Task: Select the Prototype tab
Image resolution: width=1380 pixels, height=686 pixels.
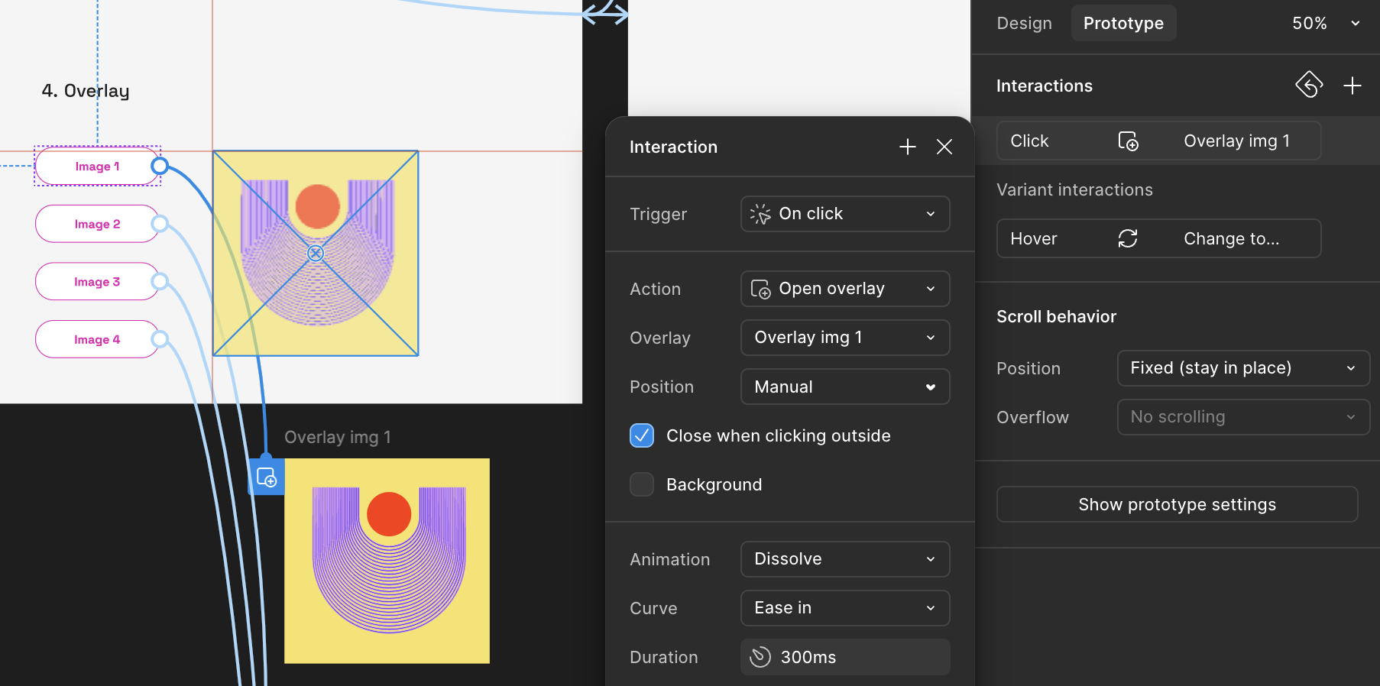Action: (1122, 23)
